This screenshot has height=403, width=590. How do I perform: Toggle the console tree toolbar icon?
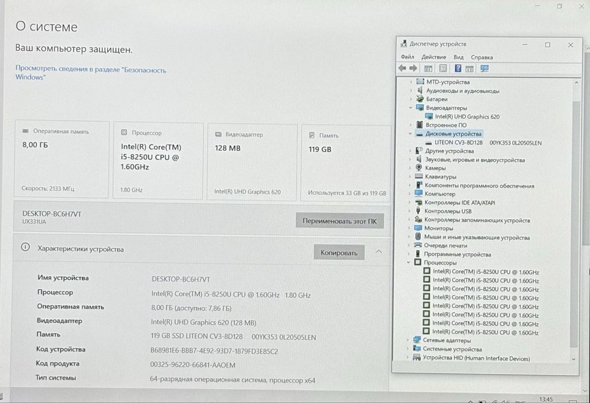428,68
